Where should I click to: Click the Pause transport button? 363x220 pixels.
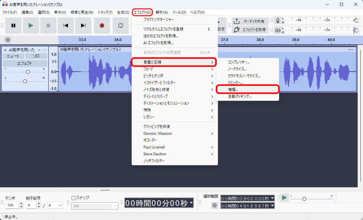coord(13,25)
